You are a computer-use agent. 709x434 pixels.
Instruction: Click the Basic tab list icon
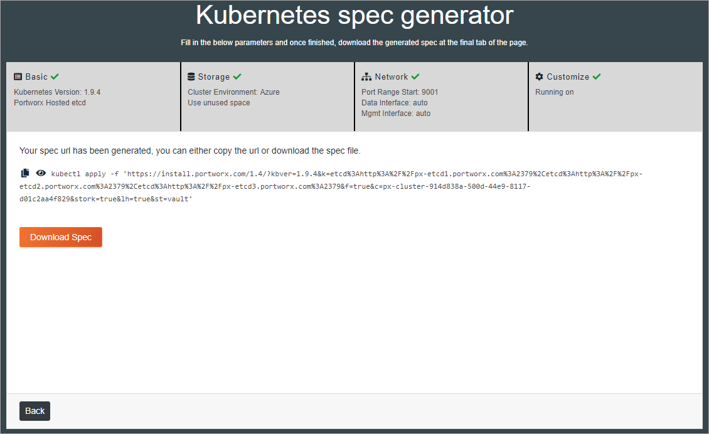pyautogui.click(x=18, y=77)
